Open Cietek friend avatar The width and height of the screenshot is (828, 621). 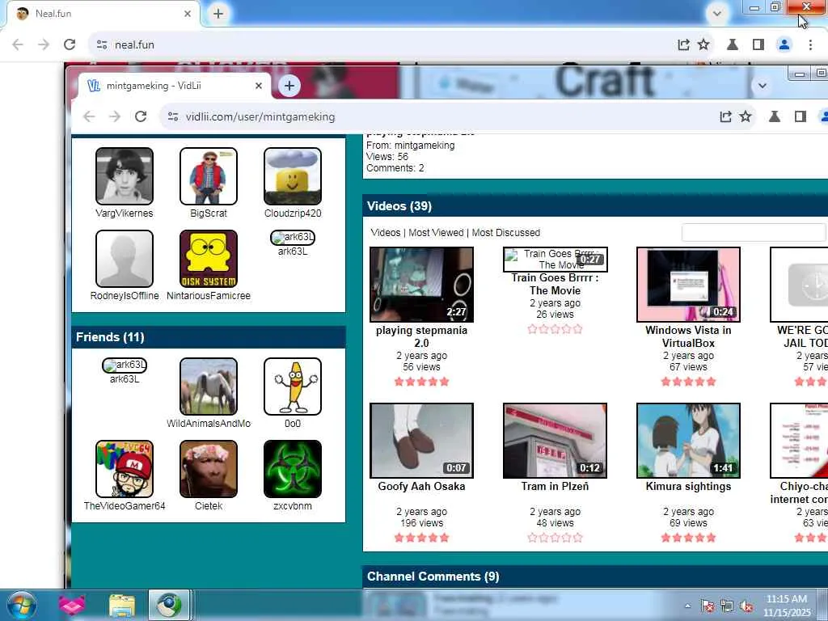(x=209, y=469)
